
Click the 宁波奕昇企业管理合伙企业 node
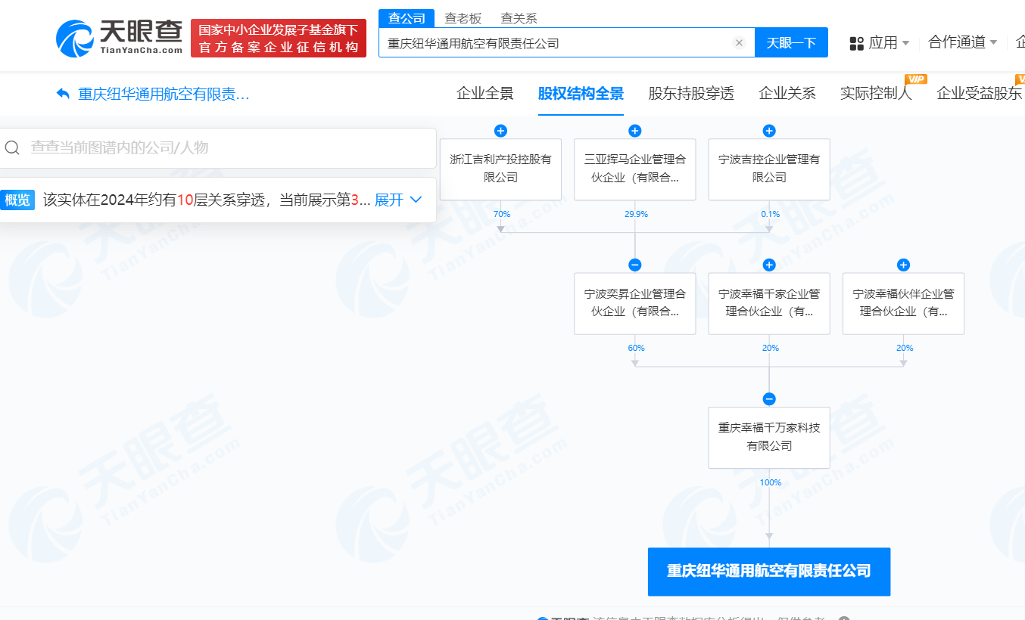coord(635,303)
